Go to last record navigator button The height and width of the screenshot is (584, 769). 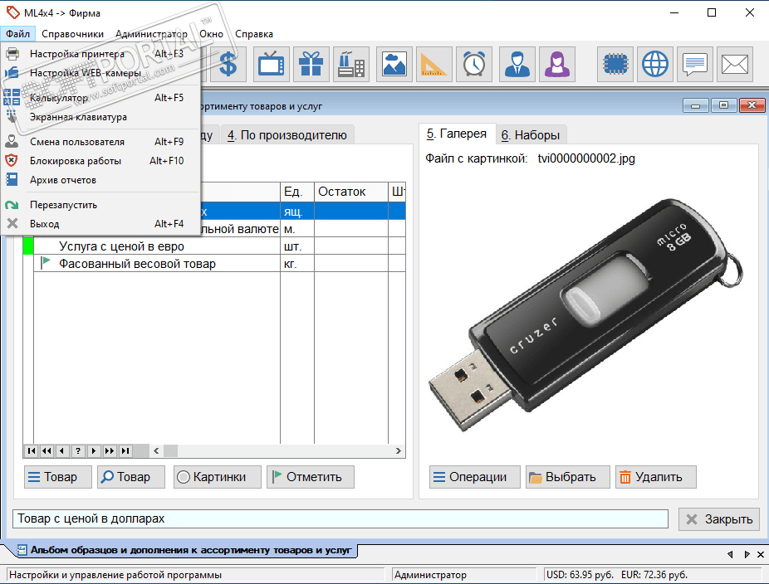pos(125,450)
